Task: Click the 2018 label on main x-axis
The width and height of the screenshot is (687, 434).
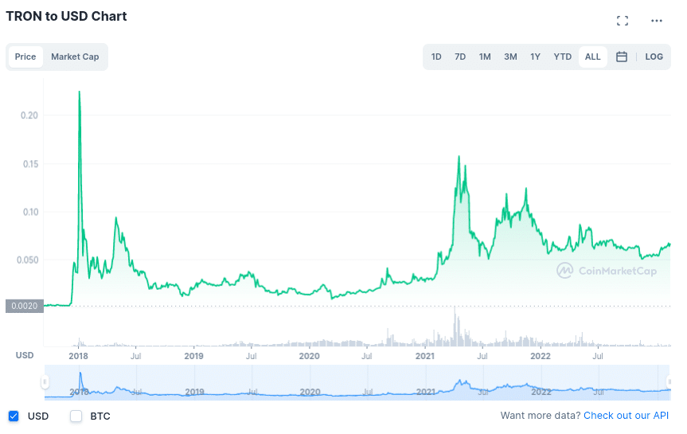Action: 79,356
